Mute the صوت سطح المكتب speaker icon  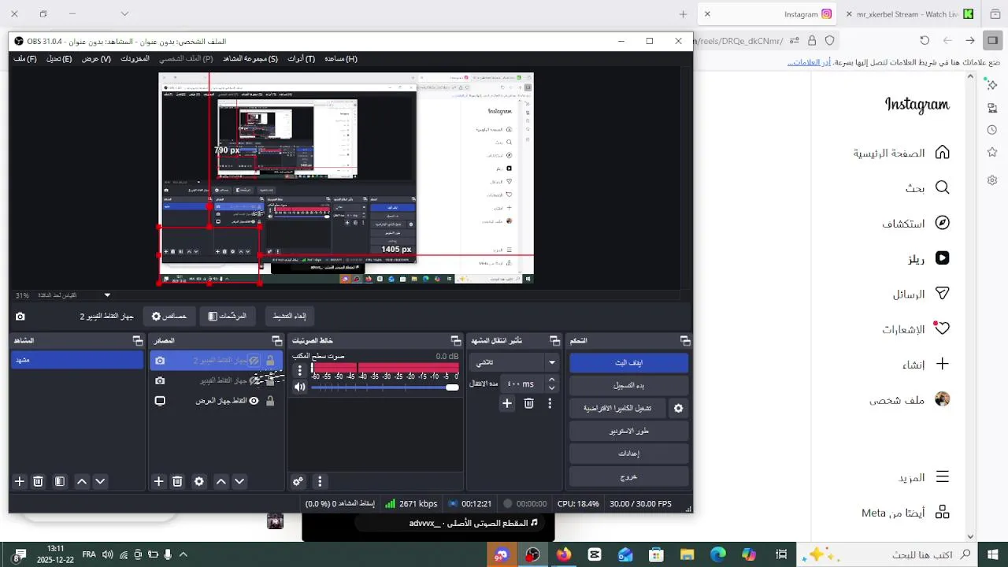pos(299,387)
